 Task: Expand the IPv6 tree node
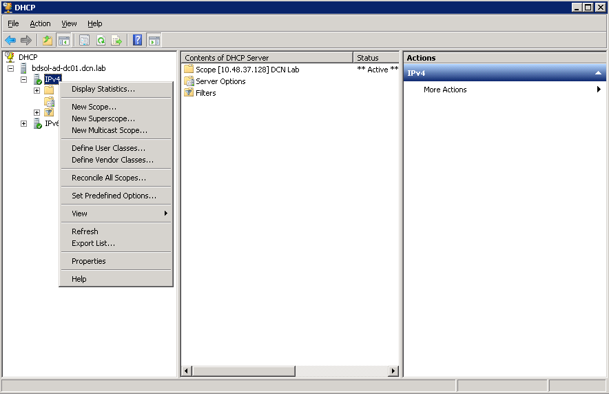coord(23,123)
